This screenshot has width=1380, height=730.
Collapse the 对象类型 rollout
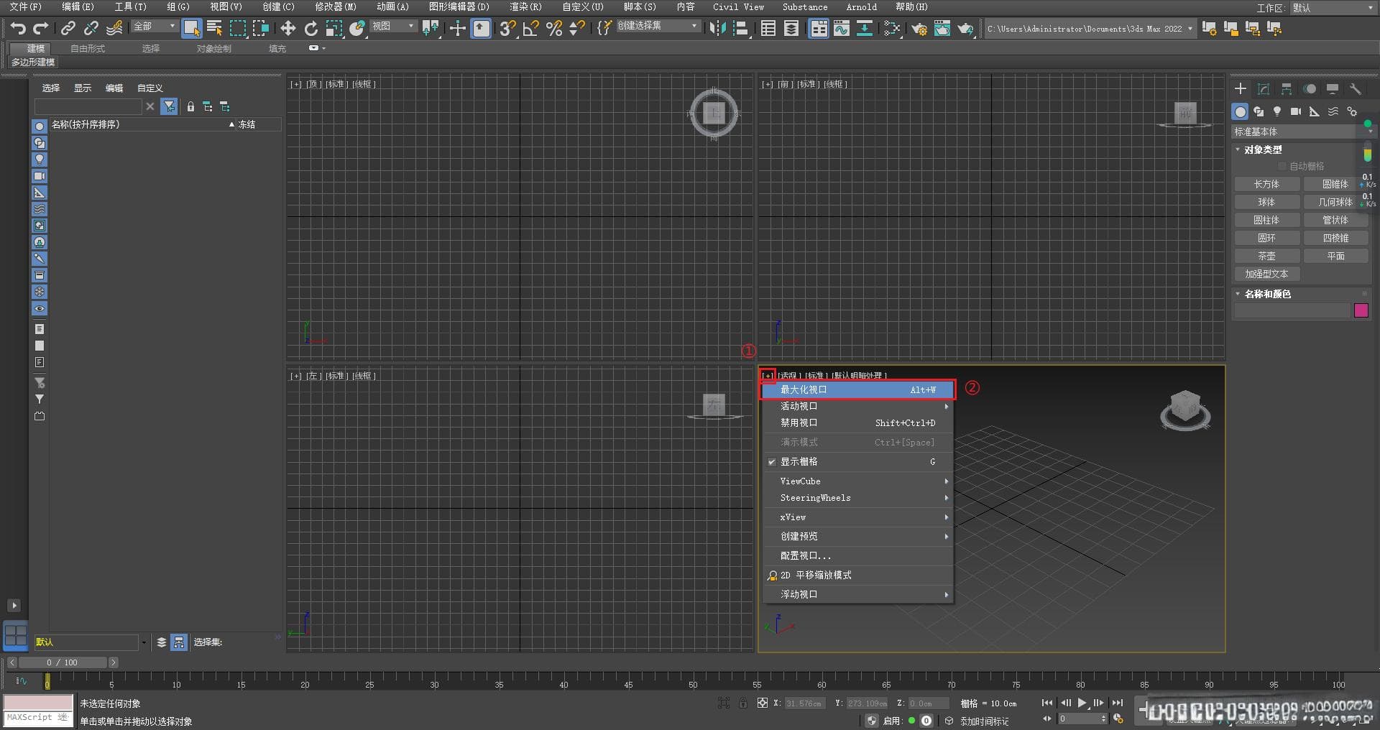pyautogui.click(x=1263, y=149)
